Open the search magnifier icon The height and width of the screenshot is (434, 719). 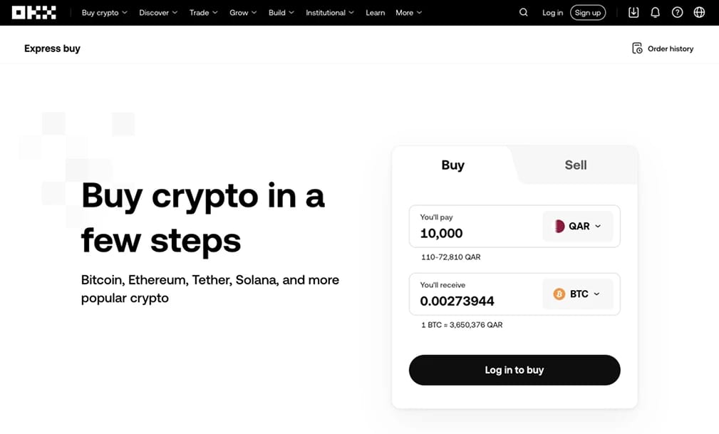[x=524, y=13]
